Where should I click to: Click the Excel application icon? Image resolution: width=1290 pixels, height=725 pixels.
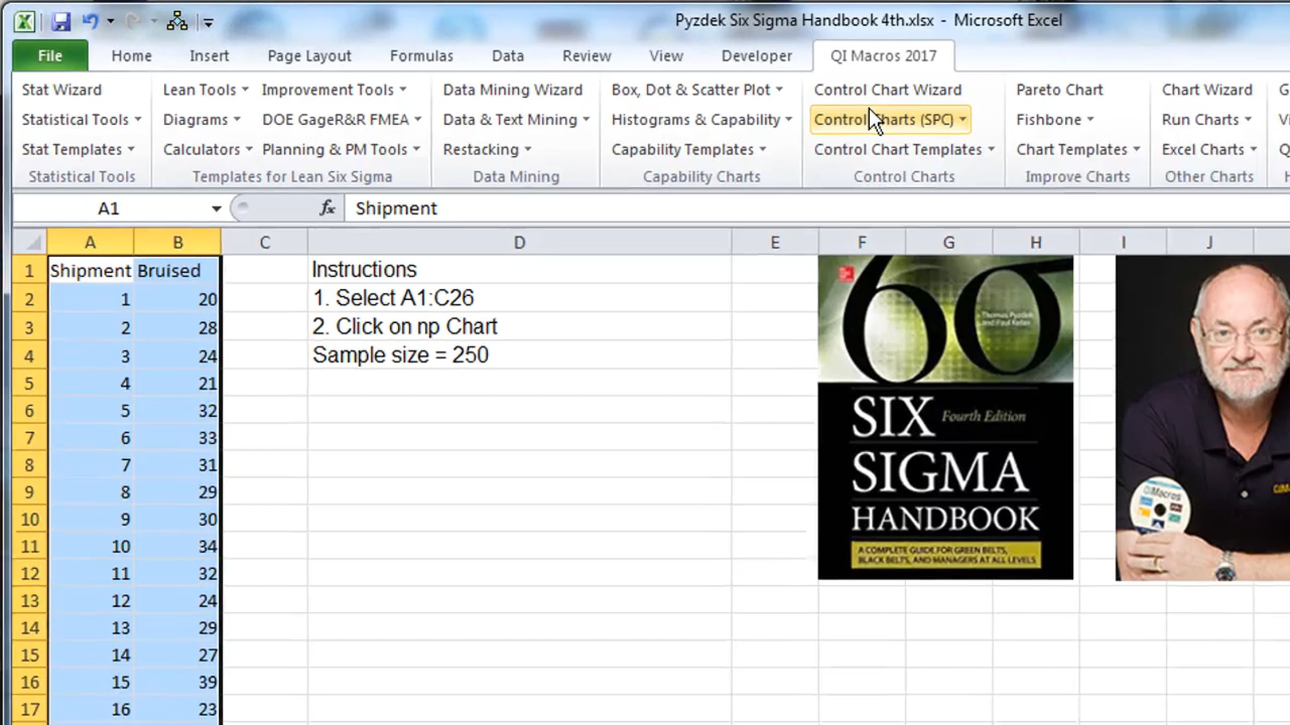point(25,22)
